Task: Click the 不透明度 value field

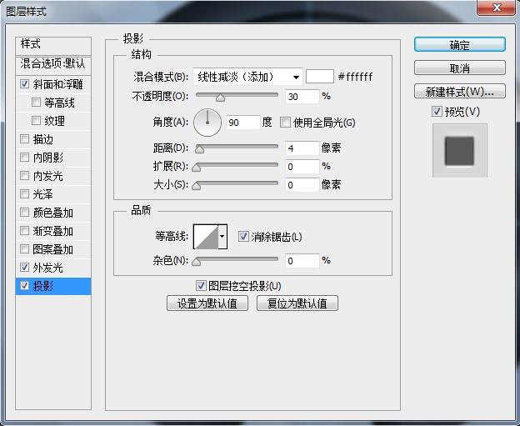Action: (x=302, y=97)
